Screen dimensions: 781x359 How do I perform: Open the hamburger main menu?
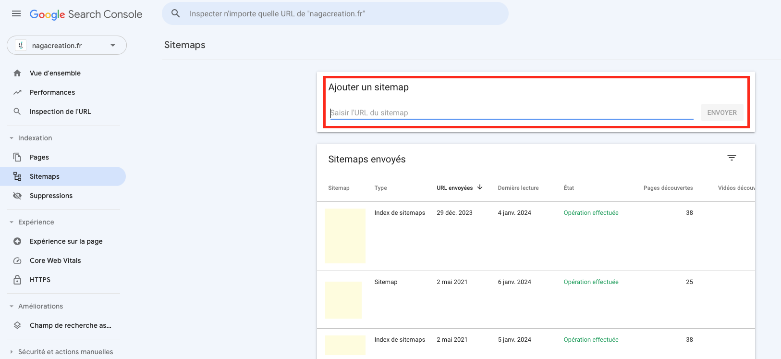16,13
